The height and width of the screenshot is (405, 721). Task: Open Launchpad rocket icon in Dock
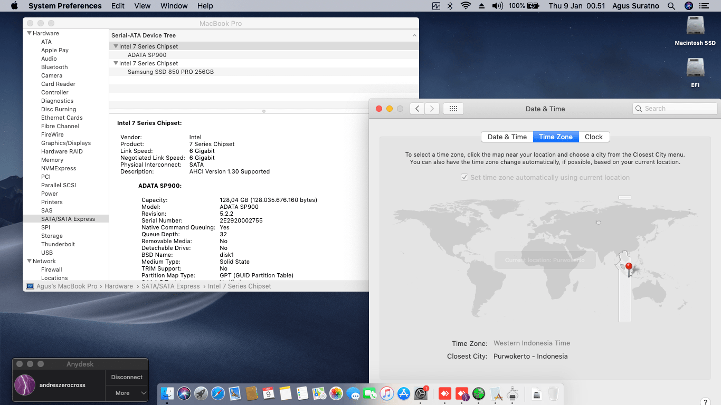(x=201, y=393)
